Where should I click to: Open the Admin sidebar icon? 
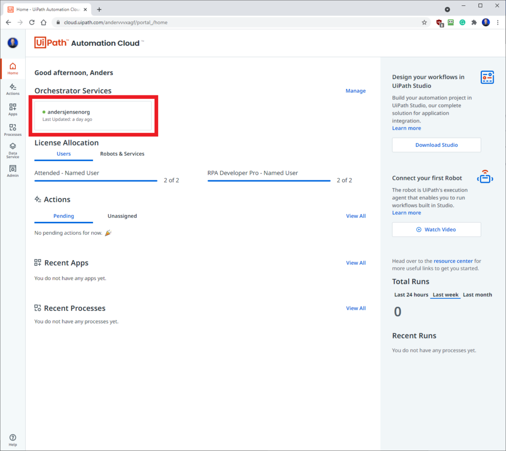[12, 171]
